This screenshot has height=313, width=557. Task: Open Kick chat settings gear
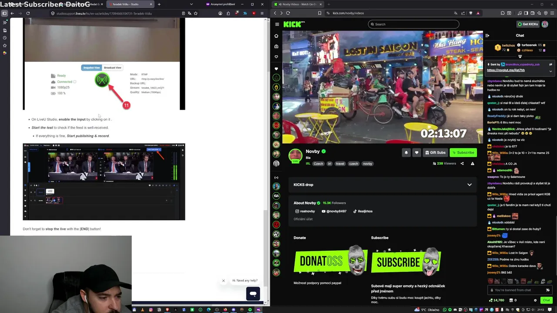[x=535, y=300]
